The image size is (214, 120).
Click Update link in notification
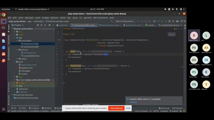click(133, 102)
